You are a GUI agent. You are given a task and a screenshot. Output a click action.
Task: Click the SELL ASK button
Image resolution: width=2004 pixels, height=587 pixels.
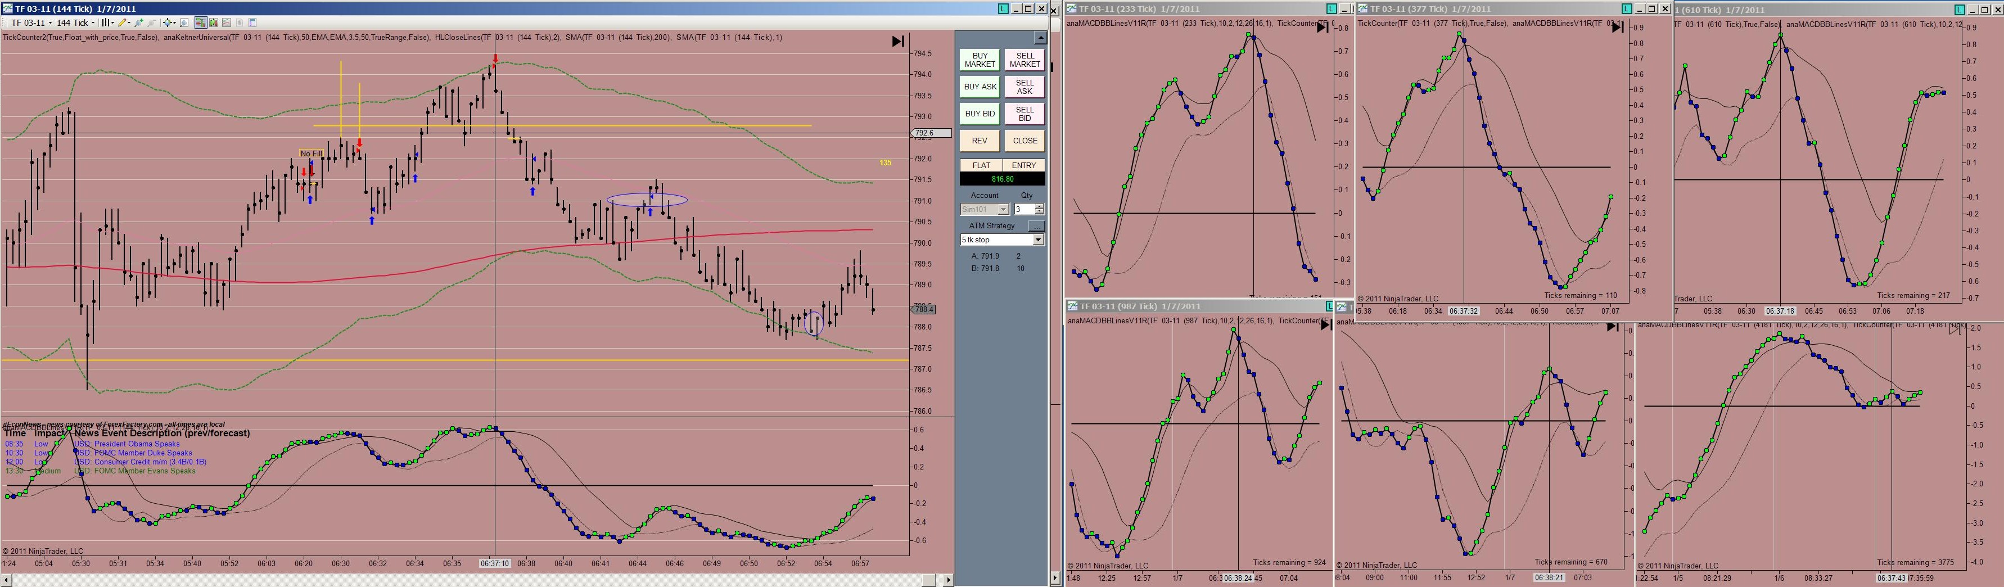pyautogui.click(x=1024, y=87)
